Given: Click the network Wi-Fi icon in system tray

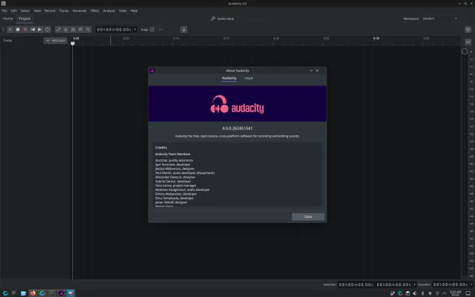Looking at the screenshot, I should click(437, 293).
